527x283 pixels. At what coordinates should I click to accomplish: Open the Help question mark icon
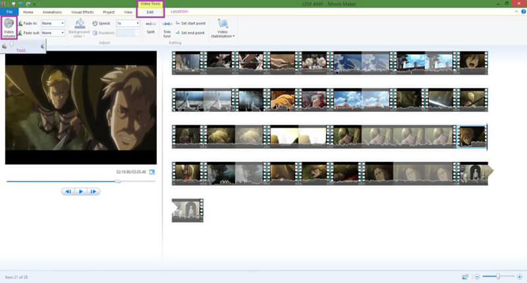click(x=523, y=11)
